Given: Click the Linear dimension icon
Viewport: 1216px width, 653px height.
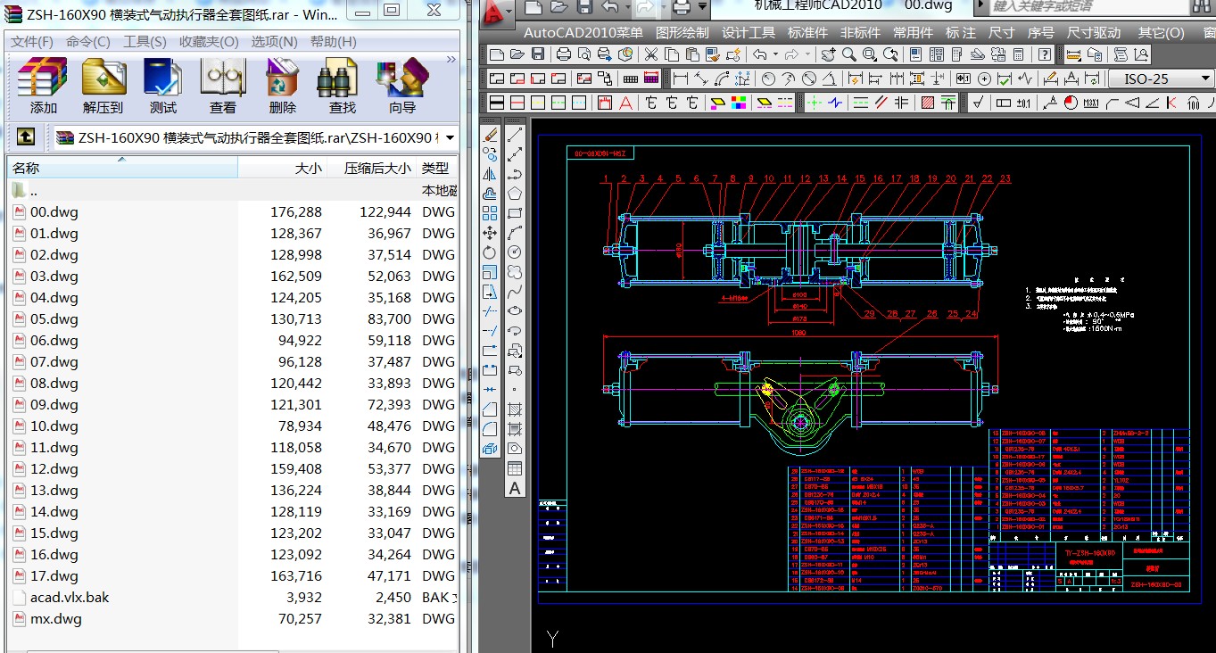Looking at the screenshot, I should coord(680,79).
